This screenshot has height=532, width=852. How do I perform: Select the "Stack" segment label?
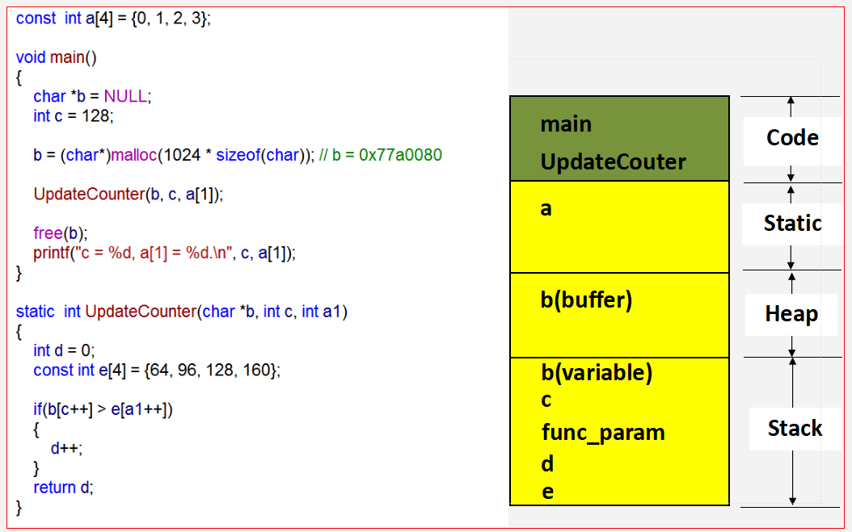795,429
